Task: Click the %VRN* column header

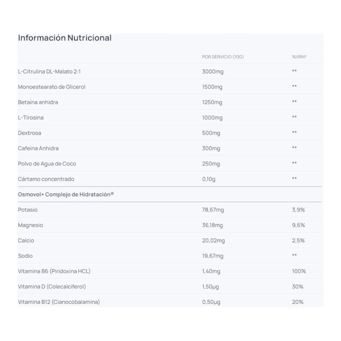Action: click(299, 57)
